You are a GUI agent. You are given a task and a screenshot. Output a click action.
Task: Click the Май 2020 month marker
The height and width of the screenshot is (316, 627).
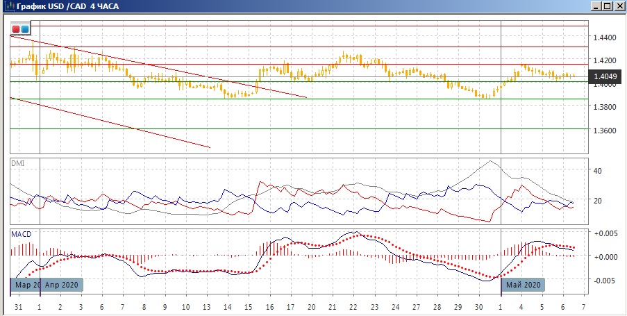point(524,284)
